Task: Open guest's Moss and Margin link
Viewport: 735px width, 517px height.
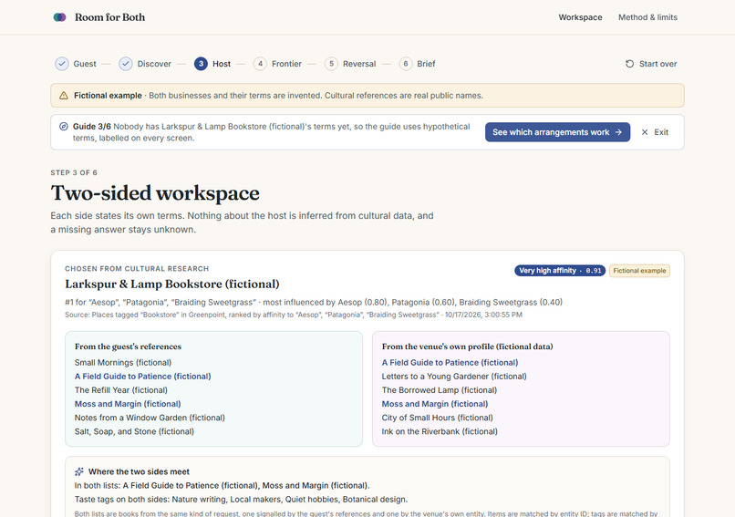Action: click(x=128, y=404)
